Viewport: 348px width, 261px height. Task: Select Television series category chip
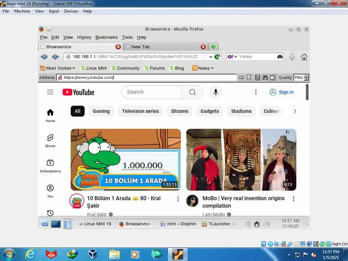pyautogui.click(x=140, y=111)
